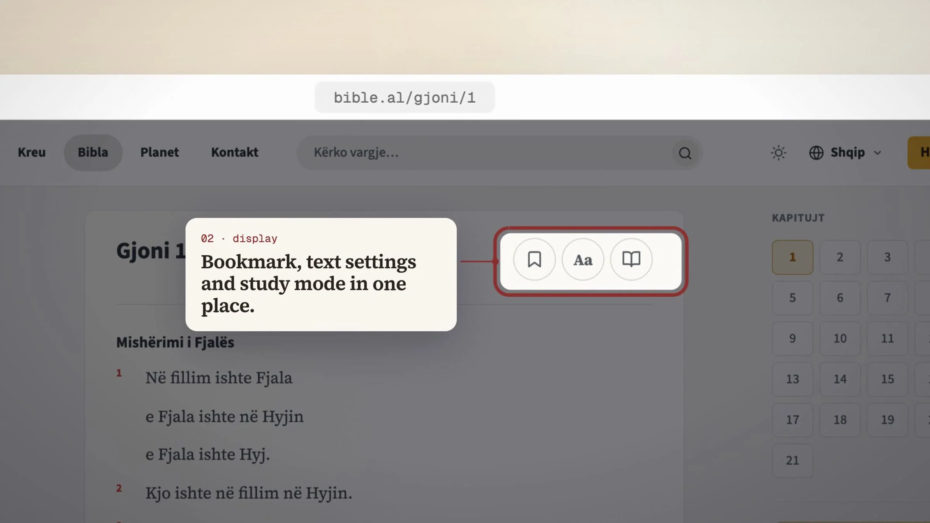Image resolution: width=930 pixels, height=523 pixels.
Task: Click the 'Gjoni 1' chapter title
Action: point(151,251)
